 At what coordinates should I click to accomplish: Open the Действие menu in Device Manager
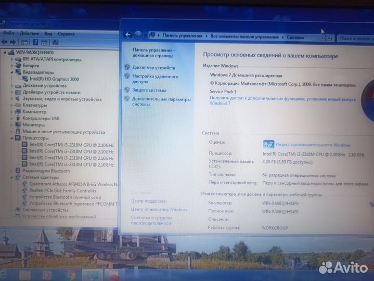(x=29, y=33)
